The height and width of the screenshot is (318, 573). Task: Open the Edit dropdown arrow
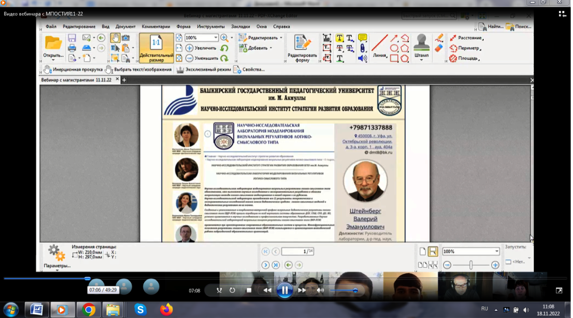(281, 38)
